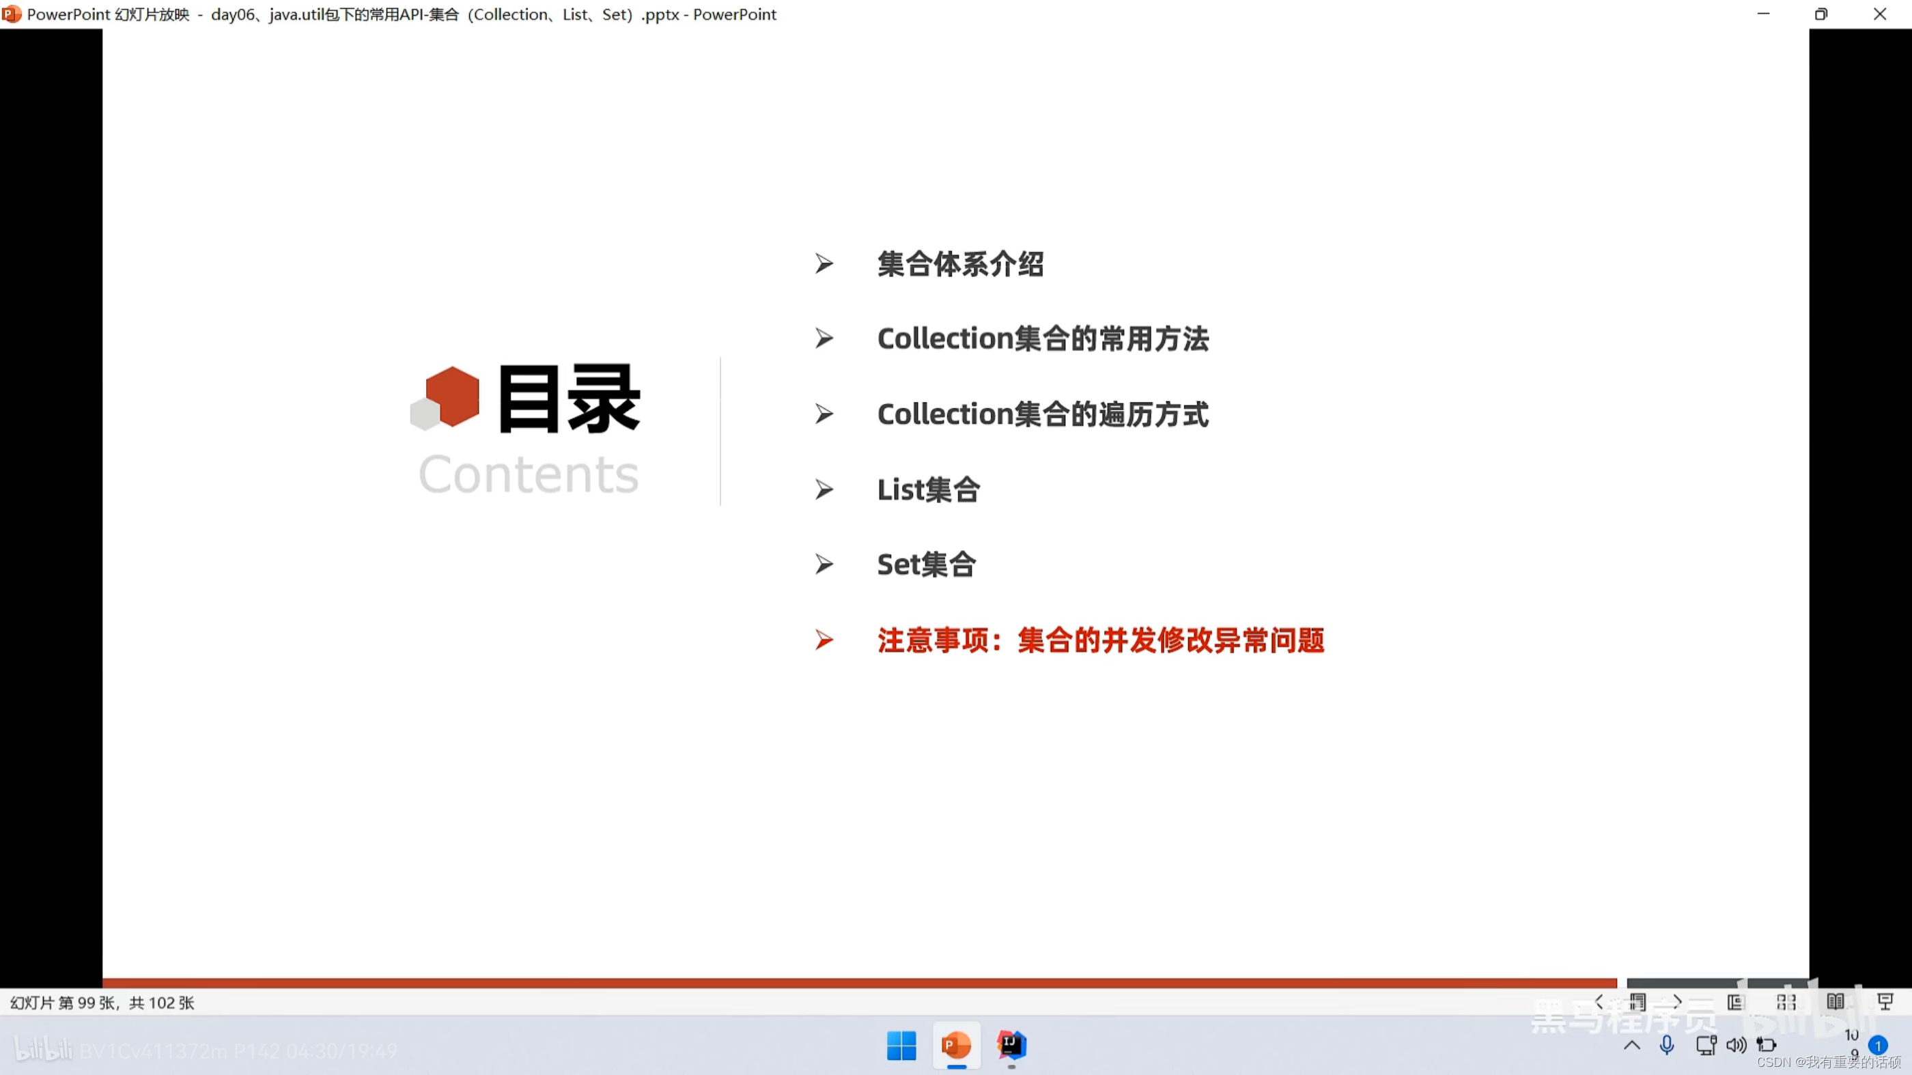Toggle the microphone tray icon
Image resolution: width=1912 pixels, height=1075 pixels.
tap(1667, 1046)
